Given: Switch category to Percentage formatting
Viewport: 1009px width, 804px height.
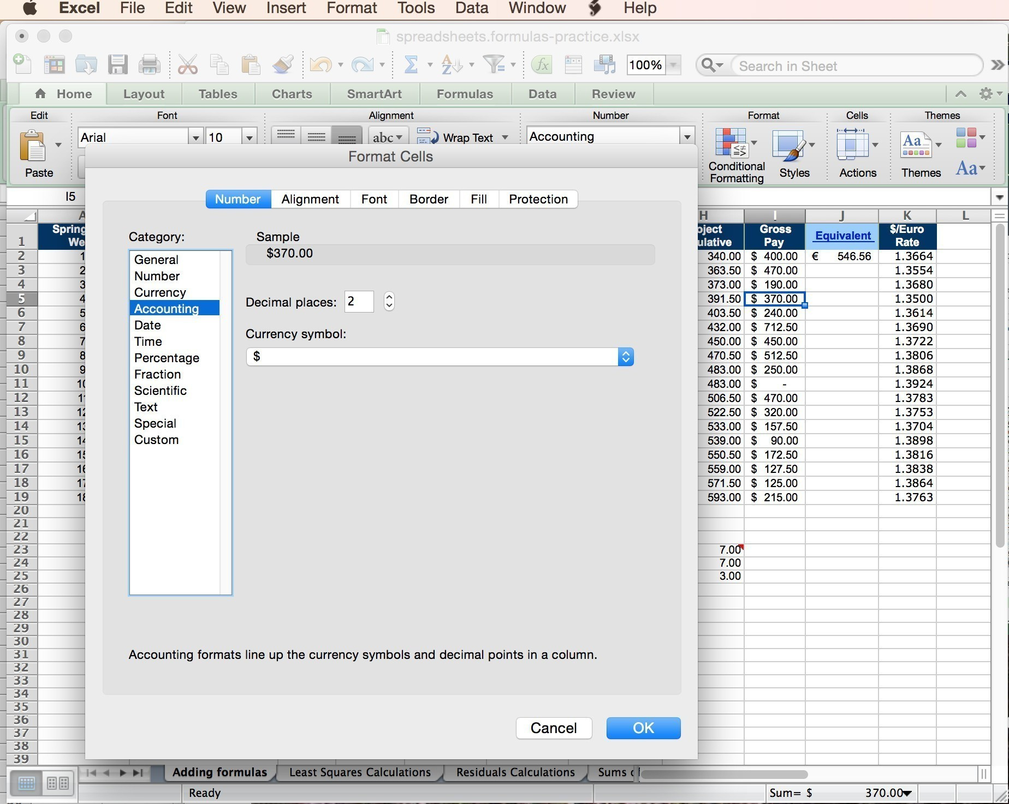Looking at the screenshot, I should (167, 358).
